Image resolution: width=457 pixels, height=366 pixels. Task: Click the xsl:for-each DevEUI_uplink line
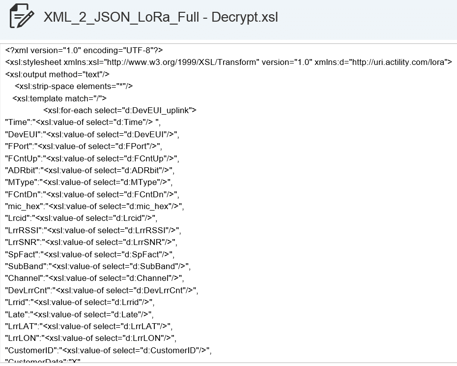point(120,110)
